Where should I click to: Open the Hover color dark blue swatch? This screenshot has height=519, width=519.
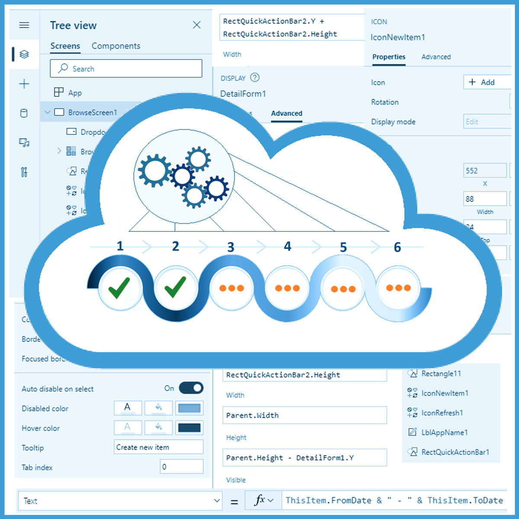tap(189, 427)
